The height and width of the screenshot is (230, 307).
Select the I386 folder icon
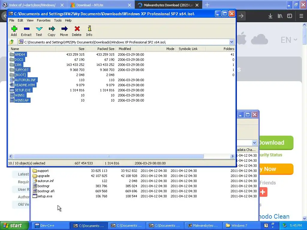[12, 65]
